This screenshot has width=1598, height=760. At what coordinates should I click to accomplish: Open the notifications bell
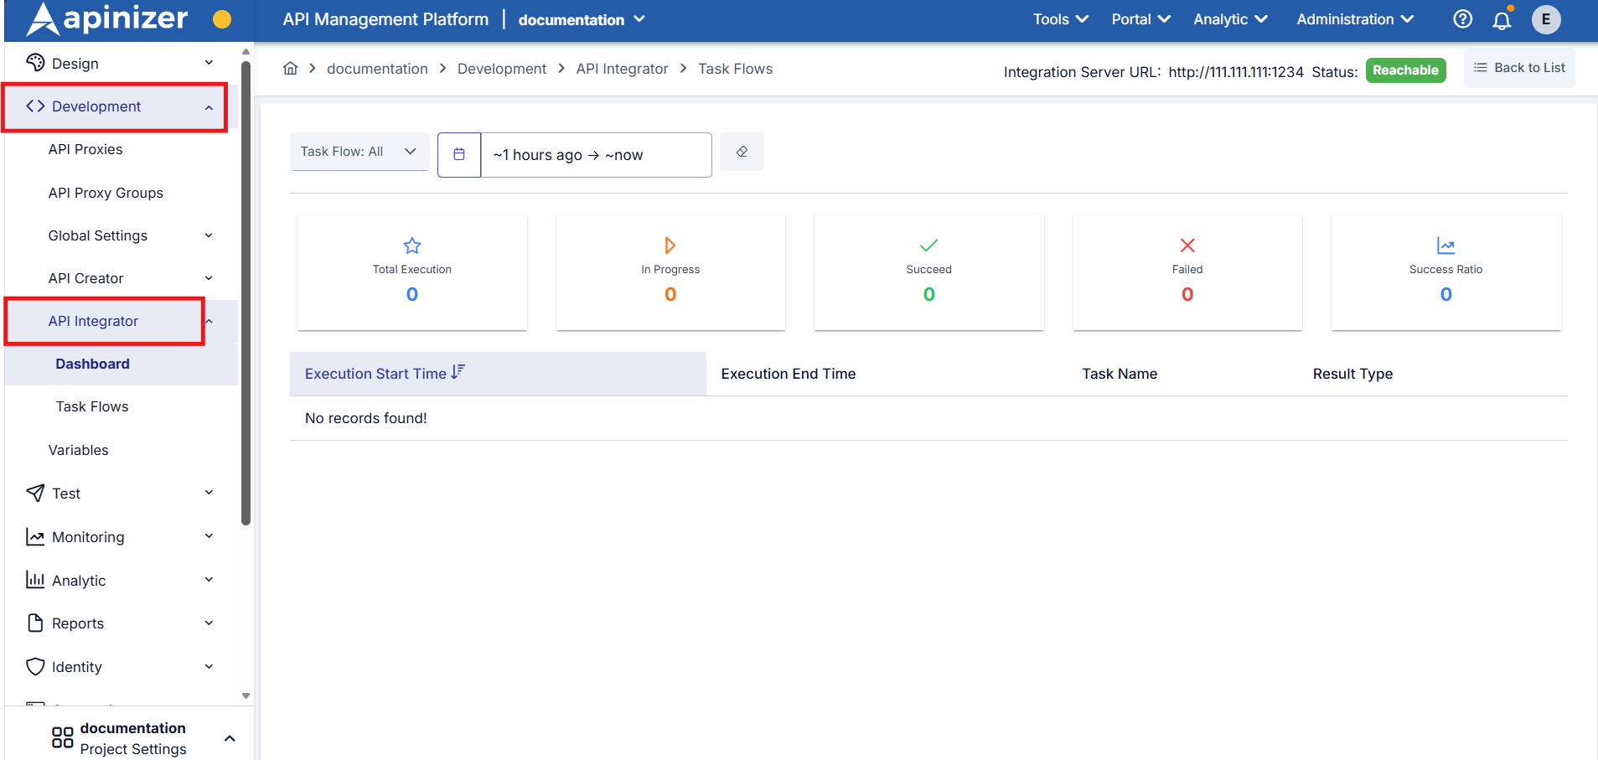point(1502,20)
